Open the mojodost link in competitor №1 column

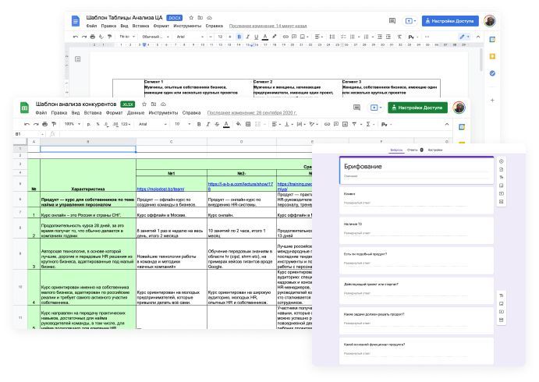[x=161, y=189]
